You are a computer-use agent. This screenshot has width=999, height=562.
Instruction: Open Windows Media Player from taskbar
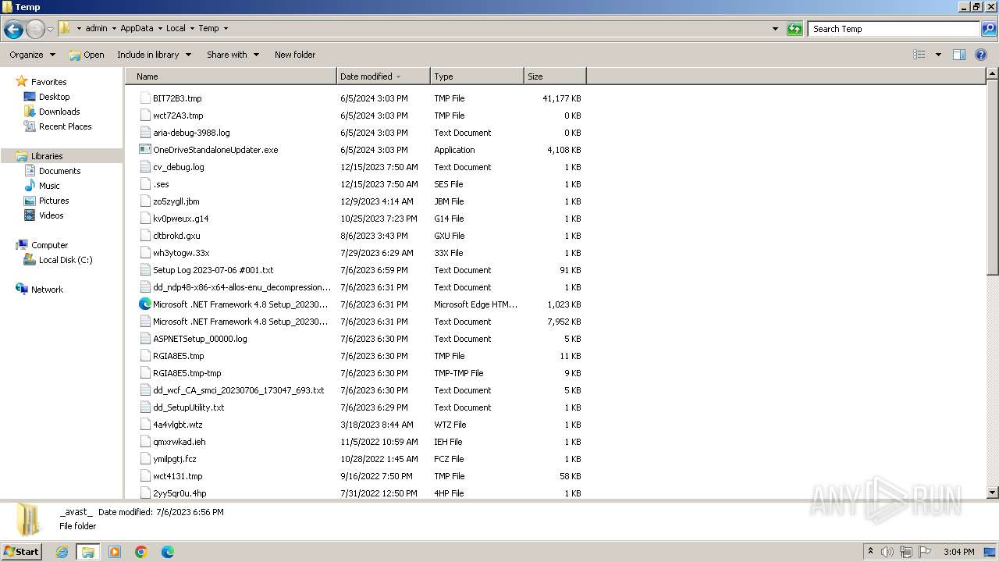(x=115, y=552)
